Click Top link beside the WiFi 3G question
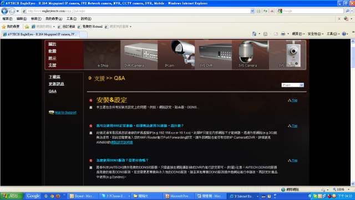This screenshot has width=355, height=200. coord(295,126)
